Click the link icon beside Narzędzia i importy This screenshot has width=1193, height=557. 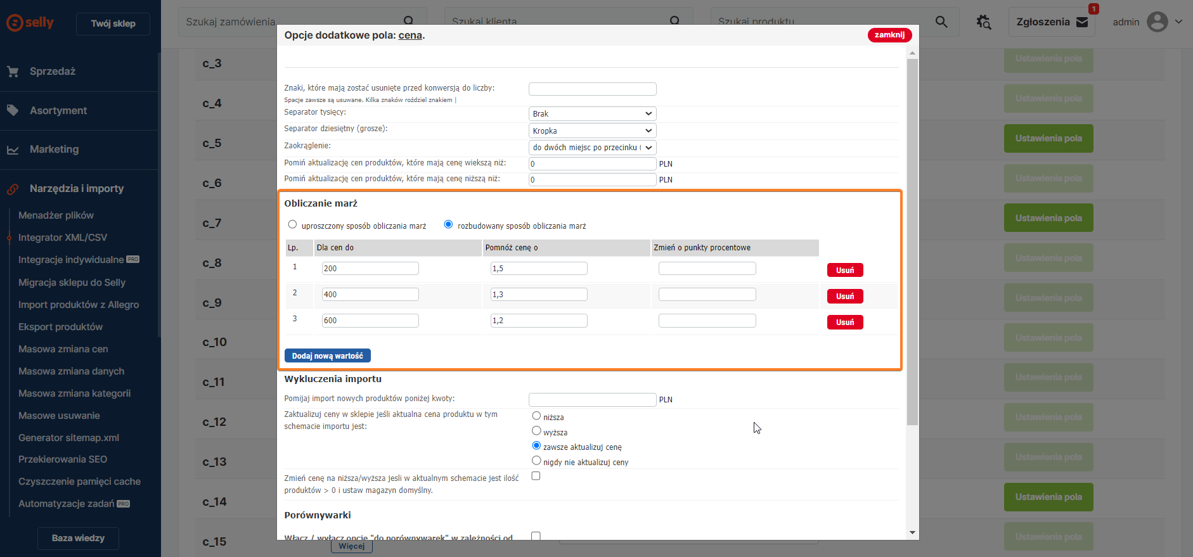coord(13,189)
